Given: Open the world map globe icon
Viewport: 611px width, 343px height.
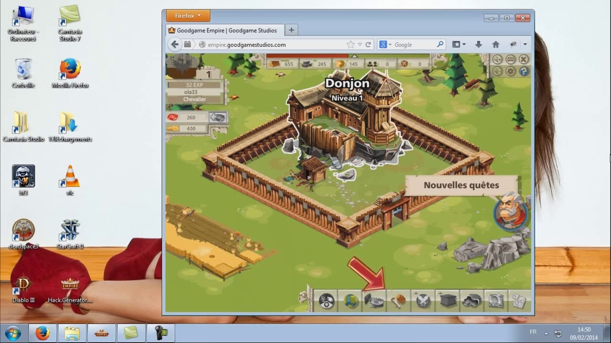Looking at the screenshot, I should (351, 301).
